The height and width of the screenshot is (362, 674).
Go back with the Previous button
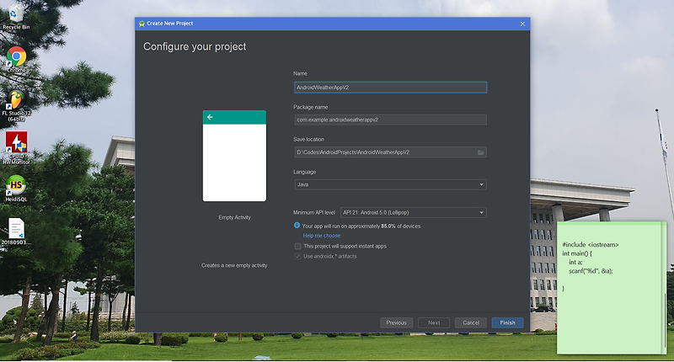point(396,323)
